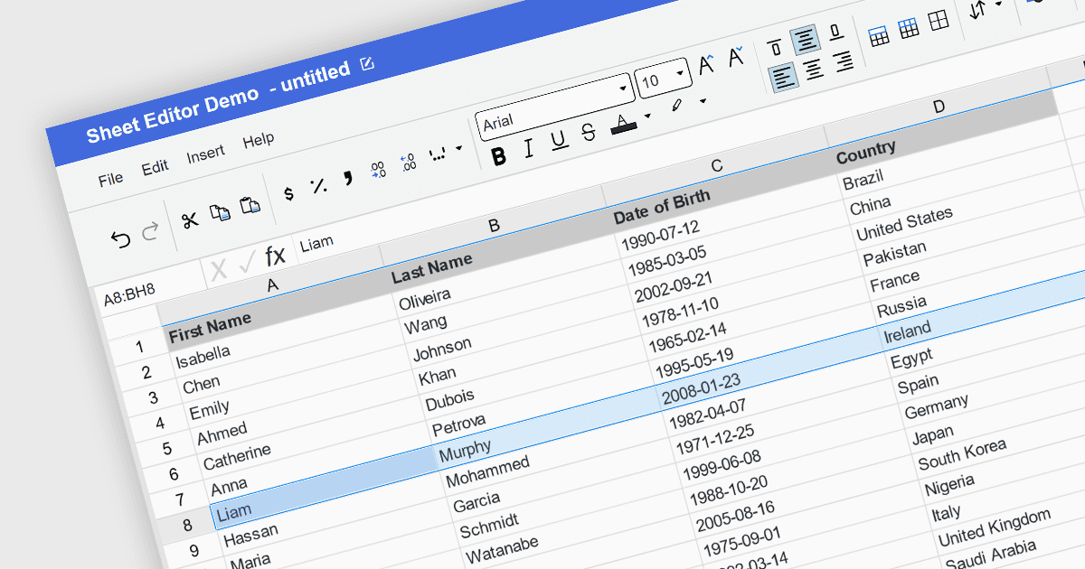Image resolution: width=1085 pixels, height=569 pixels.
Task: Click the freeze top row table icon
Action: tap(878, 36)
